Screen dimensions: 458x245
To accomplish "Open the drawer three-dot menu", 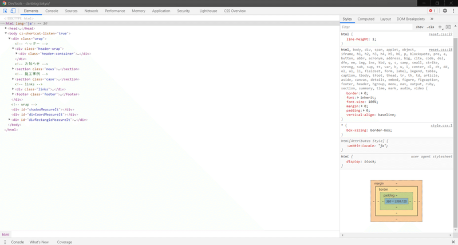I will coord(5,242).
